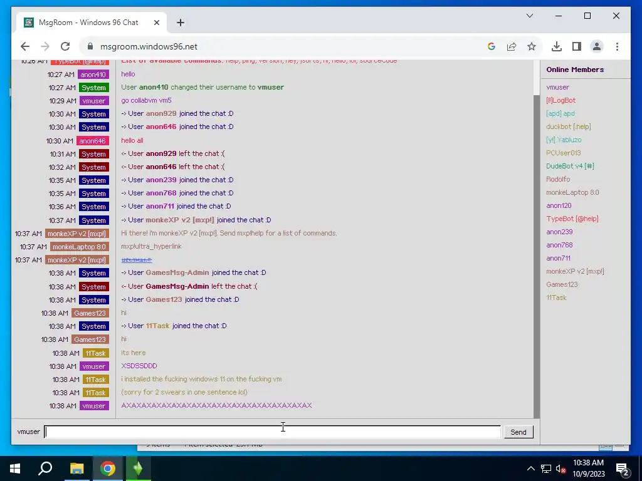This screenshot has width=642, height=481.
Task: Click the muted volume tray icon
Action: point(561,468)
